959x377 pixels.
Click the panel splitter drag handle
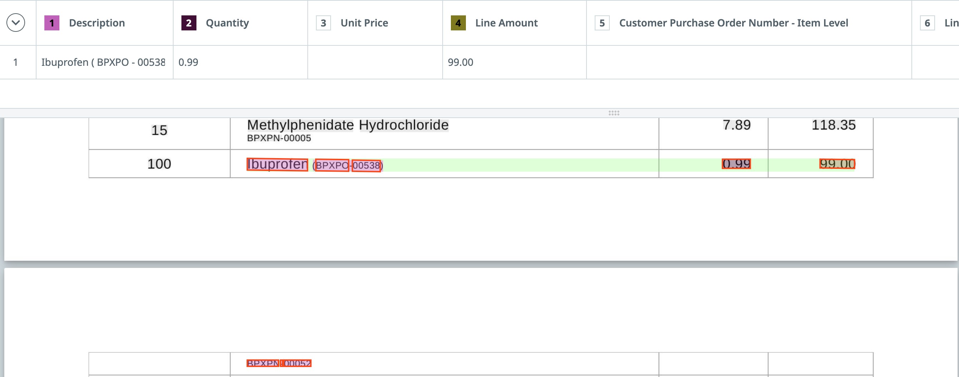coord(614,113)
